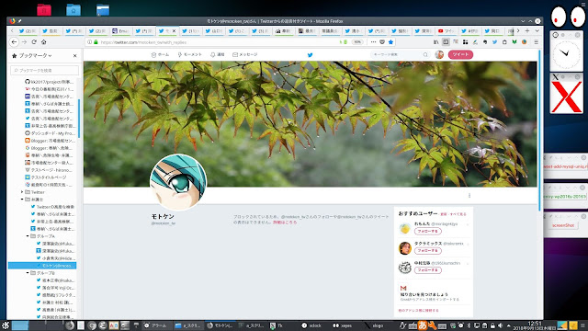Click すべて見る link in おすすめユーザー
The height and width of the screenshot is (331, 588).
[x=458, y=214]
